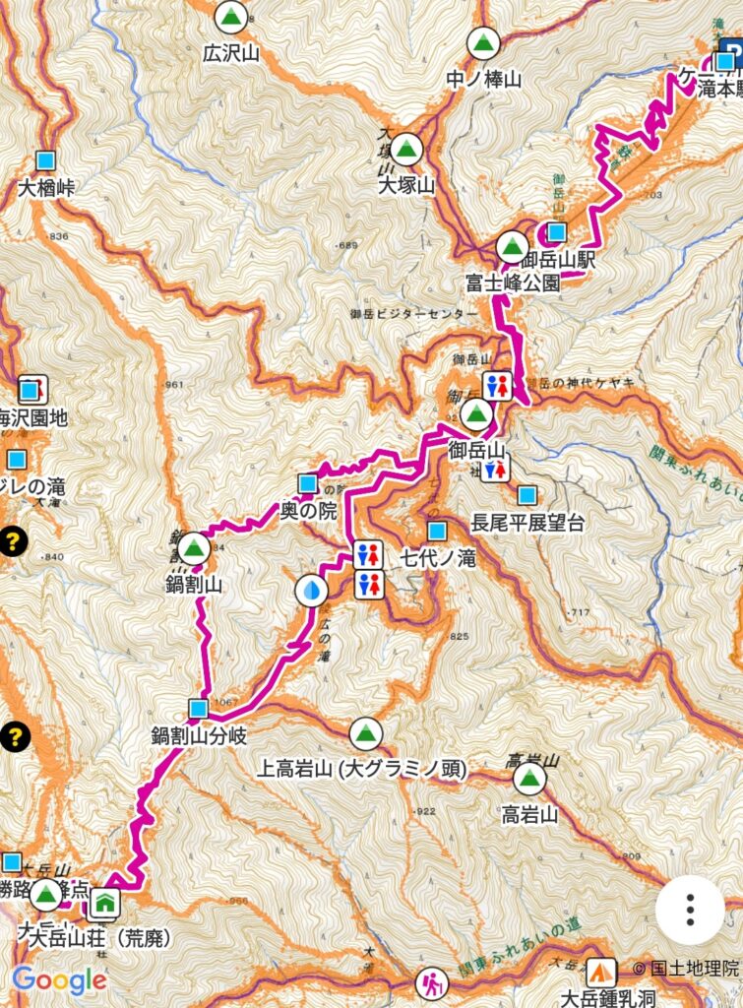Tap the 御岳山駅 station waypoint square
Viewport: 743px width, 1008px height.
(x=557, y=232)
